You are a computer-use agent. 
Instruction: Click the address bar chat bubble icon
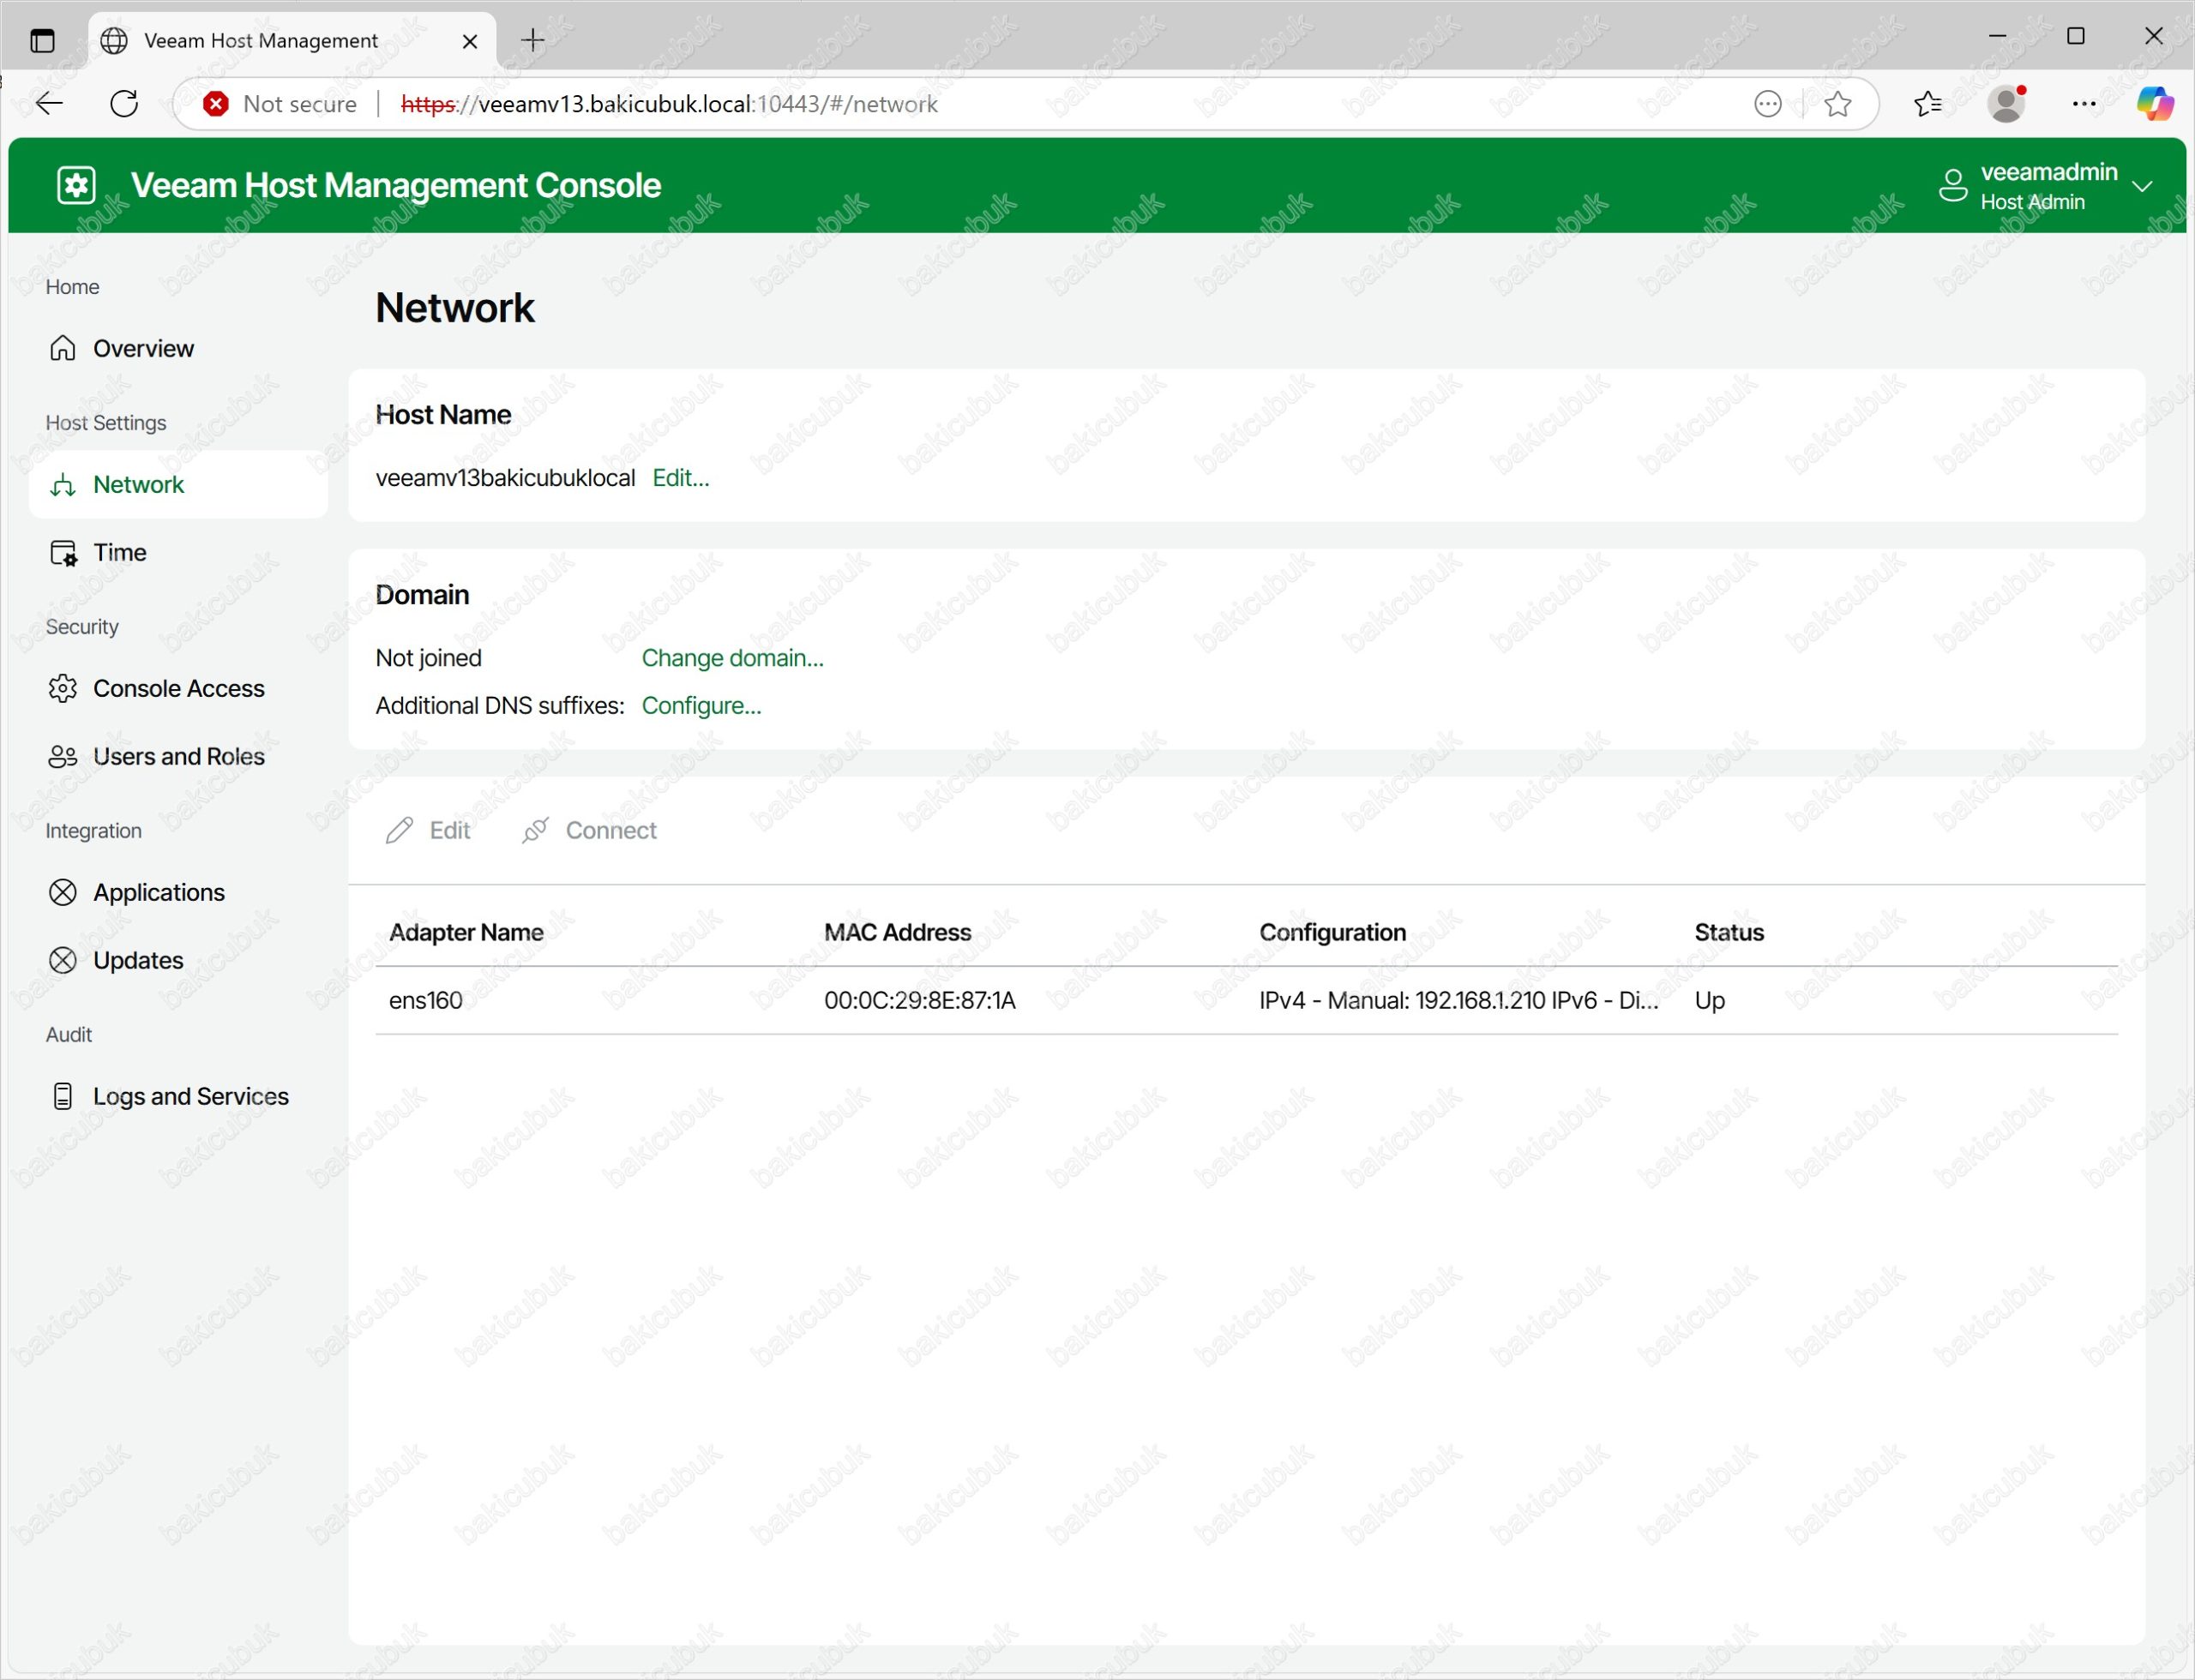point(1768,104)
